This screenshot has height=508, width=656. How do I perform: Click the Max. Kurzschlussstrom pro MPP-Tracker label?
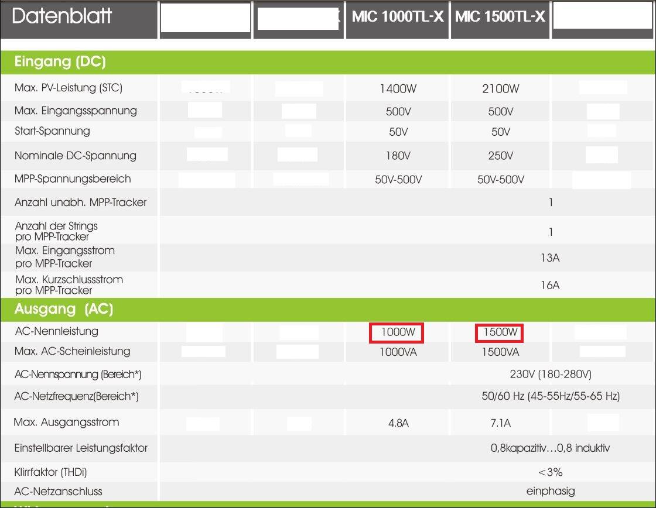coord(69,285)
